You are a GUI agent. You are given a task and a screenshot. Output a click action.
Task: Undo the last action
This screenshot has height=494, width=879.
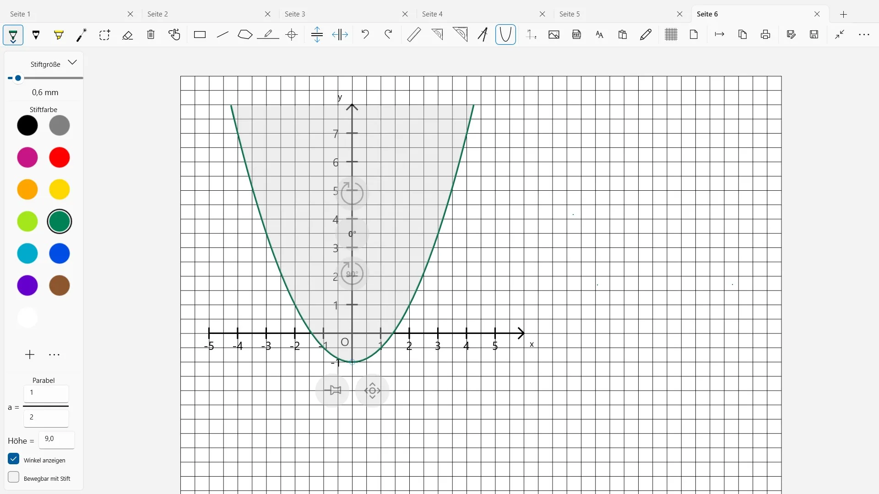pos(365,35)
